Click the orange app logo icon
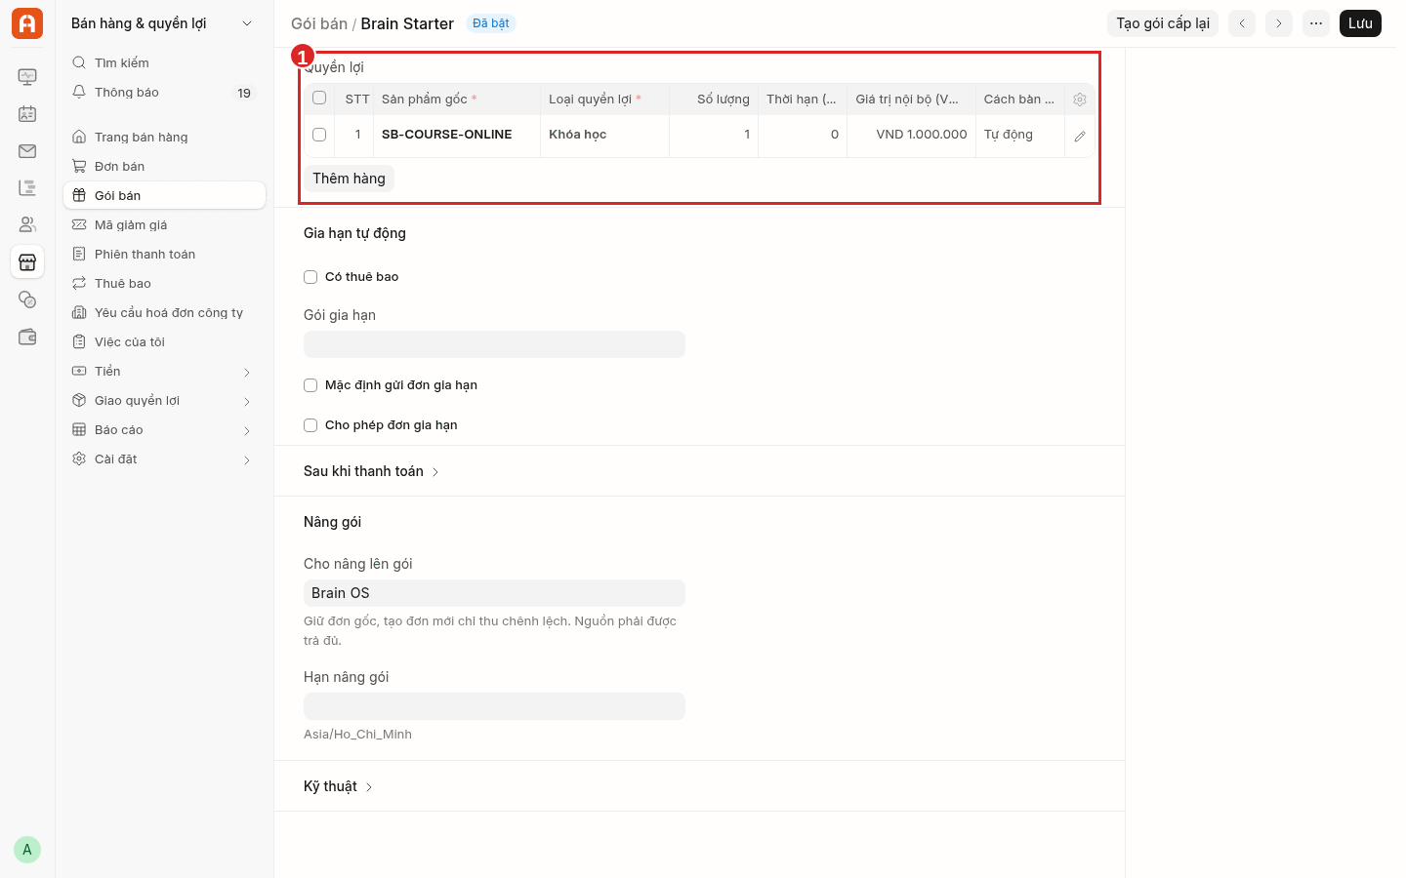Viewport: 1406px width, 878px height. click(x=27, y=23)
